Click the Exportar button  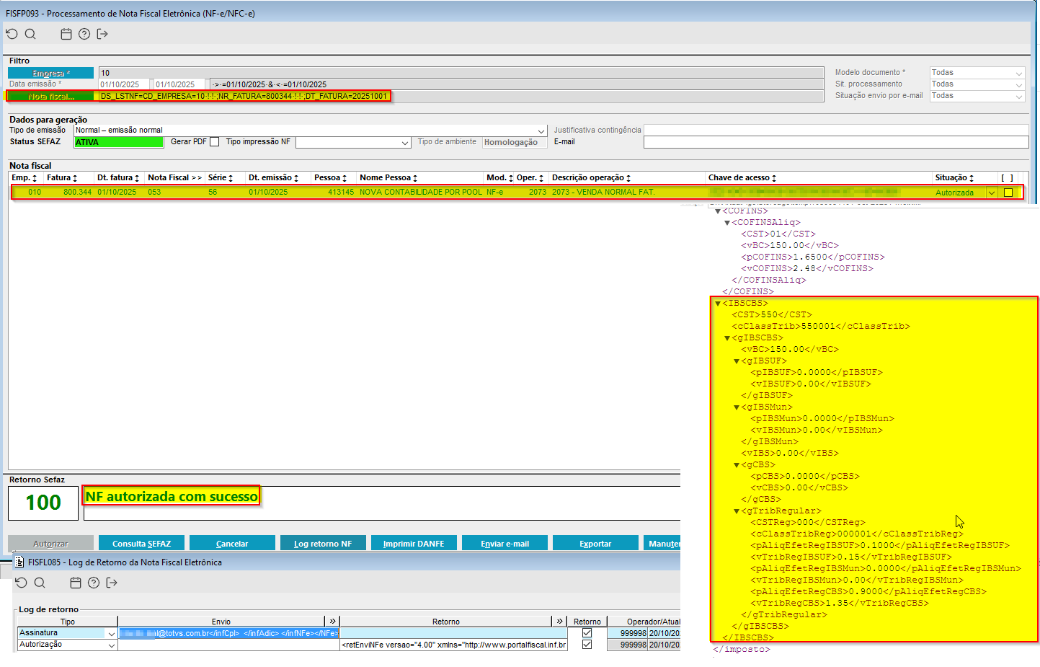pyautogui.click(x=595, y=543)
